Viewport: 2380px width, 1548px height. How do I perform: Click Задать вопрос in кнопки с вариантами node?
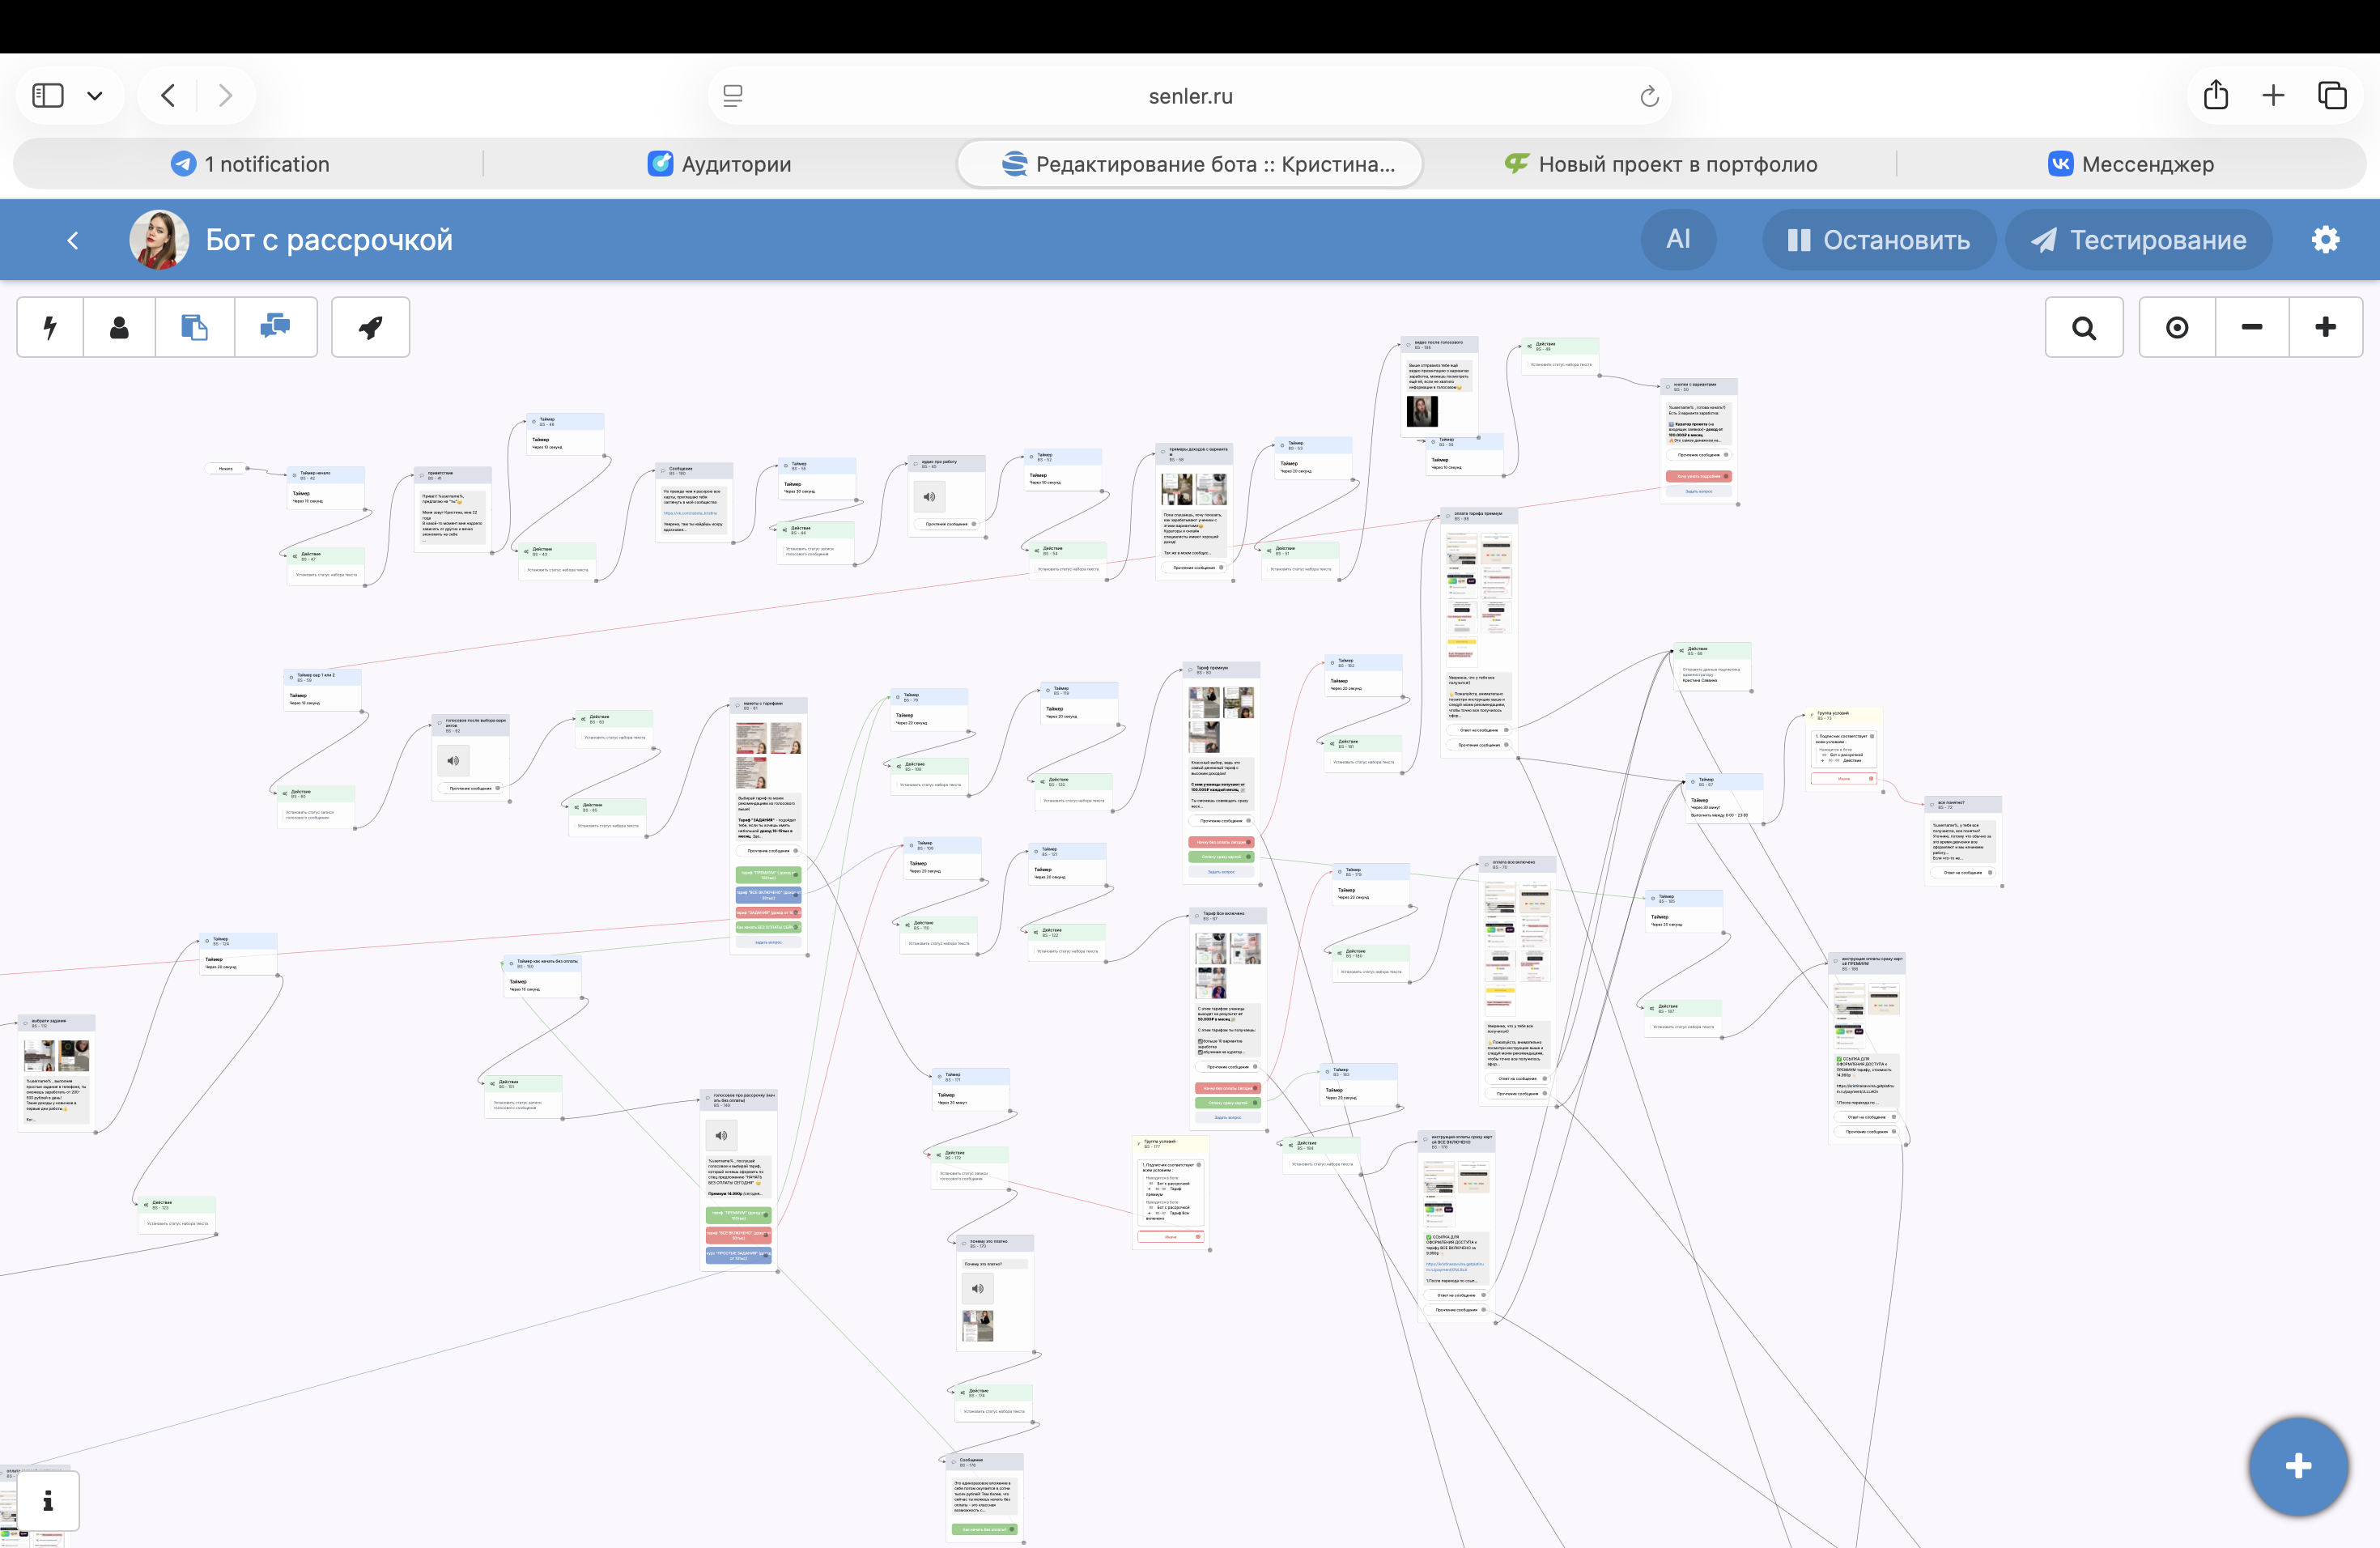[1699, 491]
